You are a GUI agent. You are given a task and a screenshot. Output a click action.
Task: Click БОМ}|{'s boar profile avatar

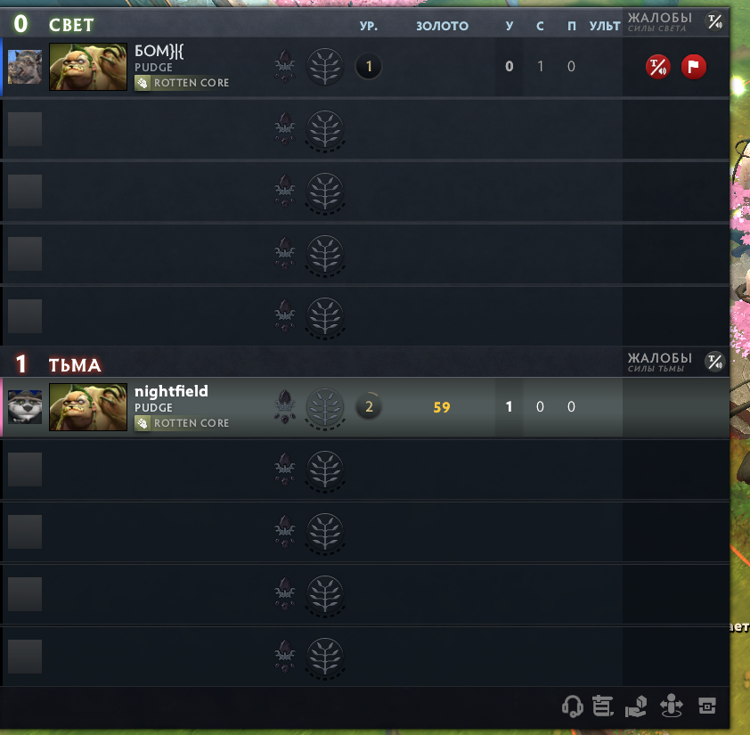25,67
